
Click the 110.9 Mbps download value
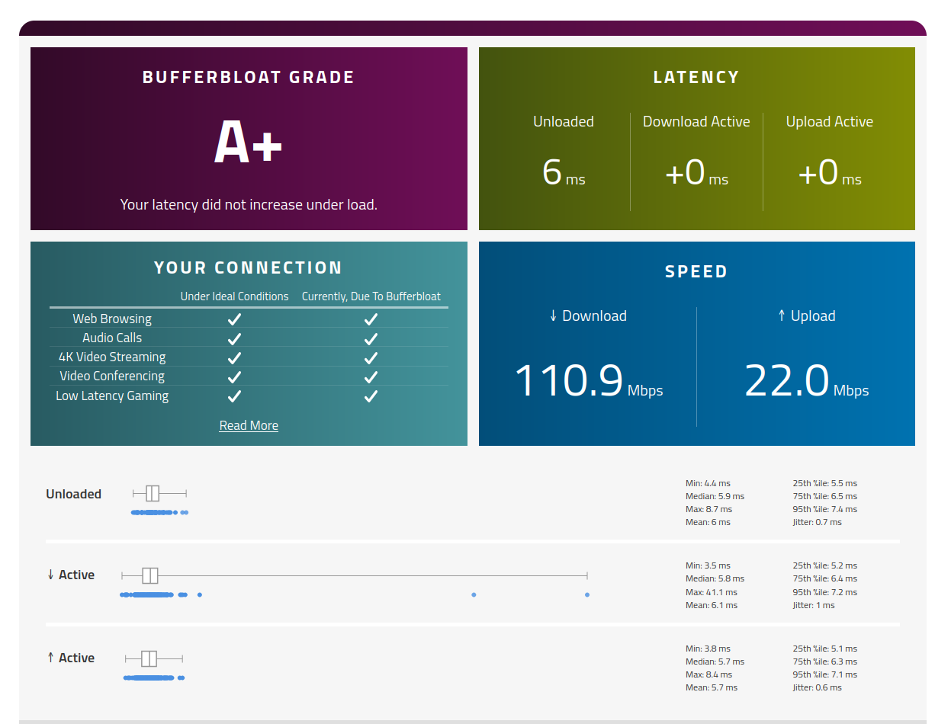pos(588,380)
